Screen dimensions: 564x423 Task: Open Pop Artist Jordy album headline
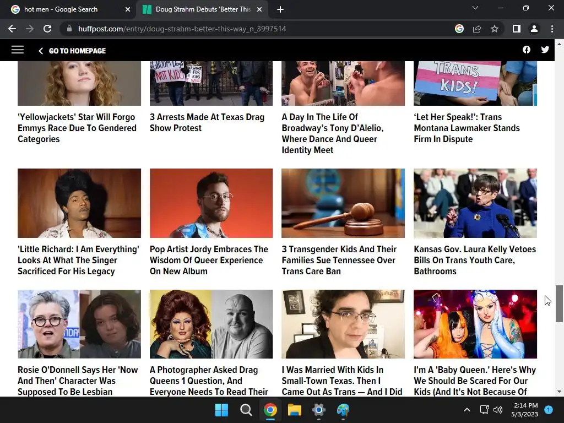pos(209,260)
